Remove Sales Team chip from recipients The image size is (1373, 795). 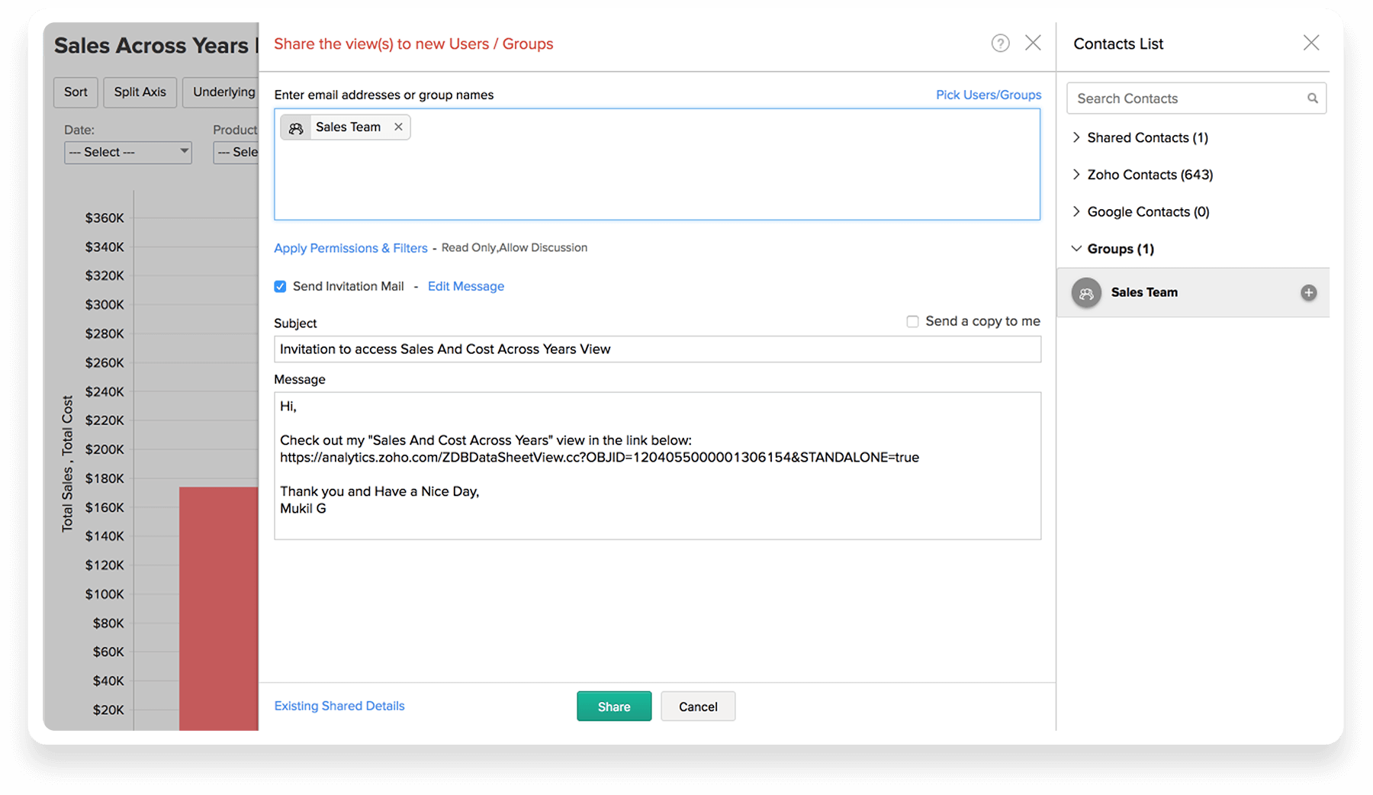[398, 127]
